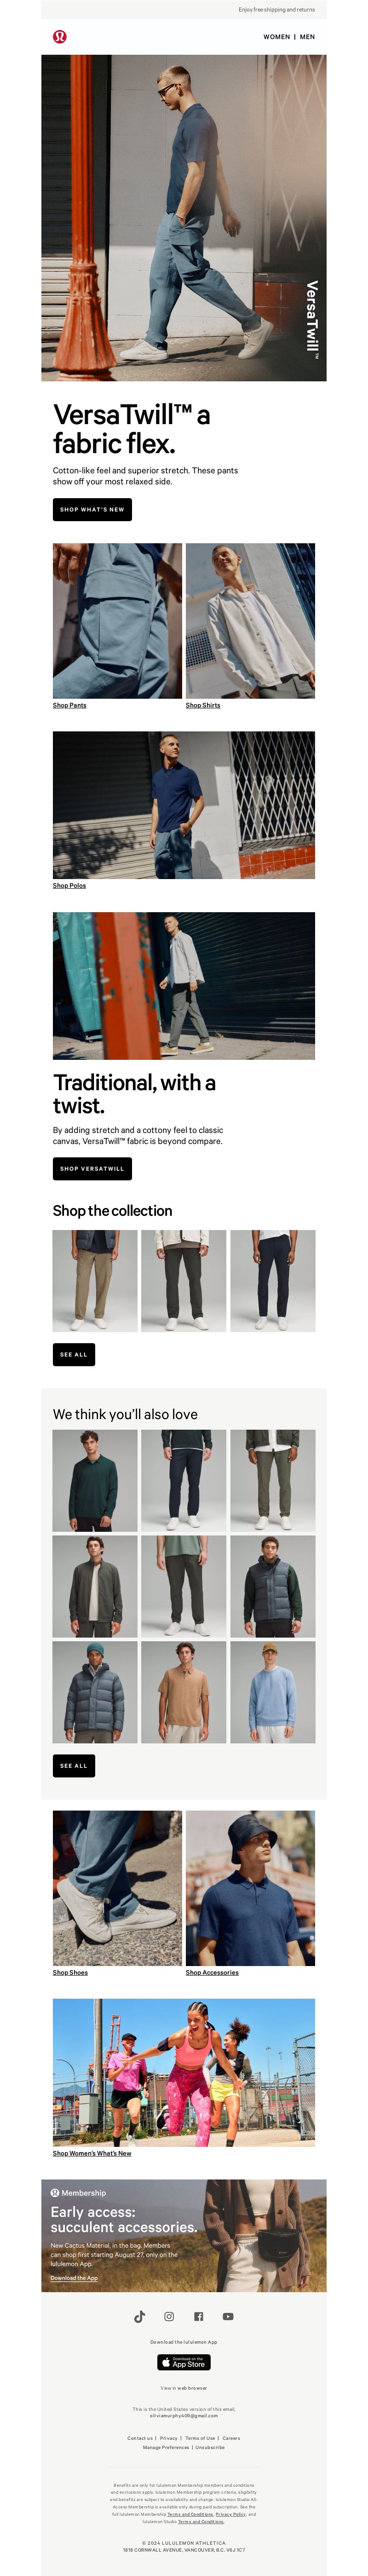Open the khaki pants collection thumbnail
The height and width of the screenshot is (2576, 368).
(95, 1280)
